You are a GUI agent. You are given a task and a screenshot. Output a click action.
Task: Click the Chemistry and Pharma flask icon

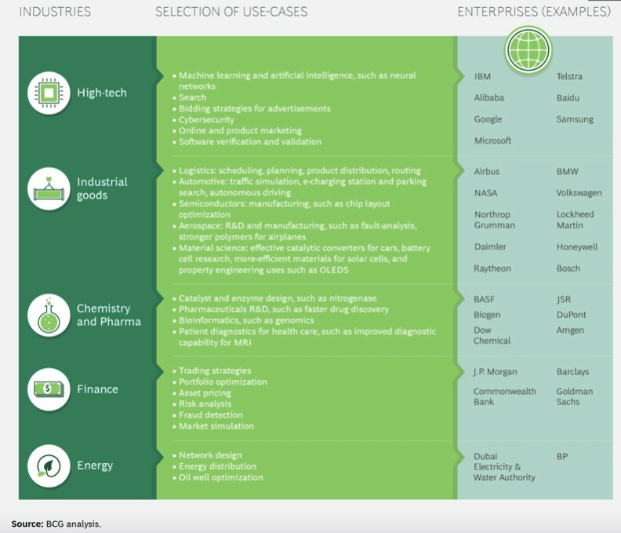pyautogui.click(x=49, y=316)
